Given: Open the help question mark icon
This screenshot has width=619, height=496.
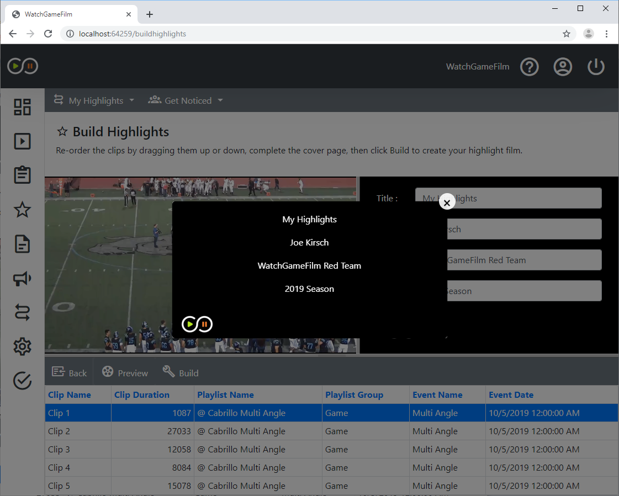Looking at the screenshot, I should click(x=530, y=66).
